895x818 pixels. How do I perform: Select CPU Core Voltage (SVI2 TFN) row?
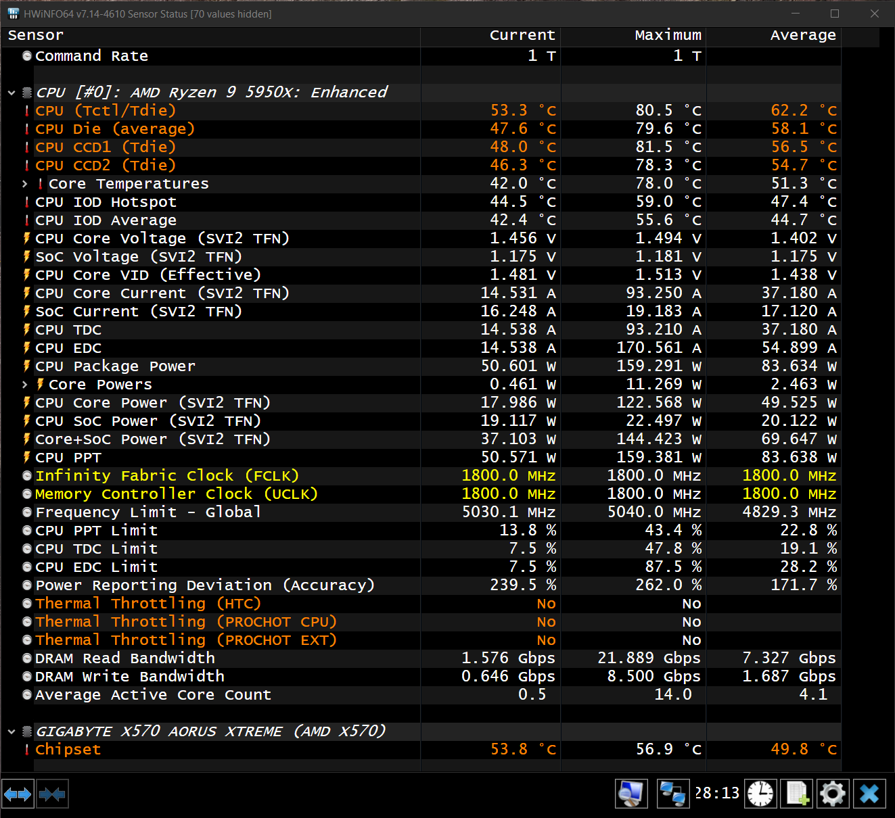pos(421,239)
